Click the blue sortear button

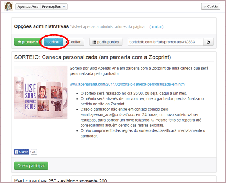(53, 42)
